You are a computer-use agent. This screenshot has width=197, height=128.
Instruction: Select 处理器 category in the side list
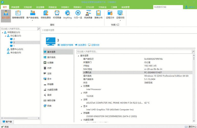[x=58, y=63]
